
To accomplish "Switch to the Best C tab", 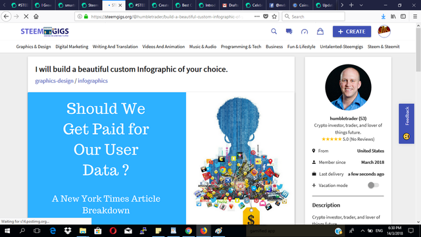I will point(184,5).
